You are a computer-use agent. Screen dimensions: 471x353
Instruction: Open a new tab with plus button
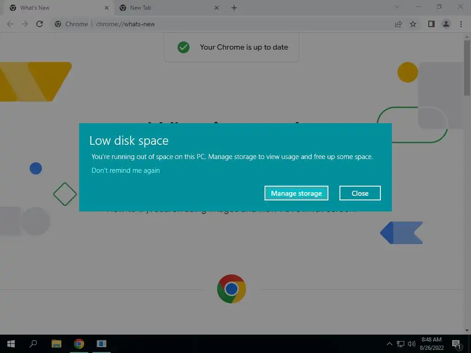coord(234,8)
